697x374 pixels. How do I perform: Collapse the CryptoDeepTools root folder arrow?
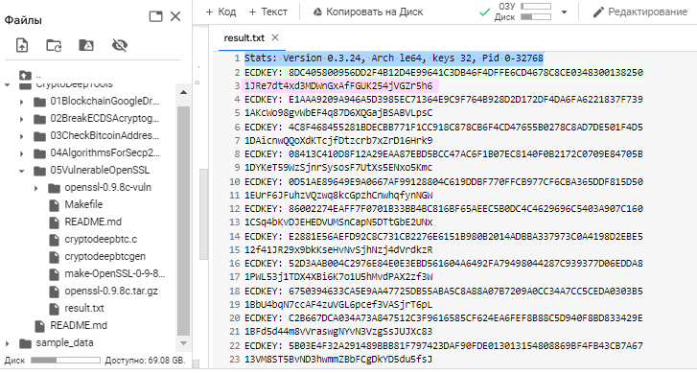pos(7,84)
